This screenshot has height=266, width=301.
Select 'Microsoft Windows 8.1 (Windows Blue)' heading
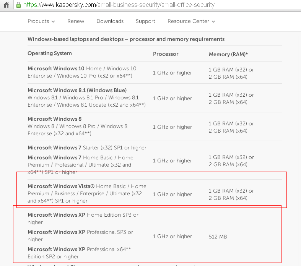tap(77, 90)
